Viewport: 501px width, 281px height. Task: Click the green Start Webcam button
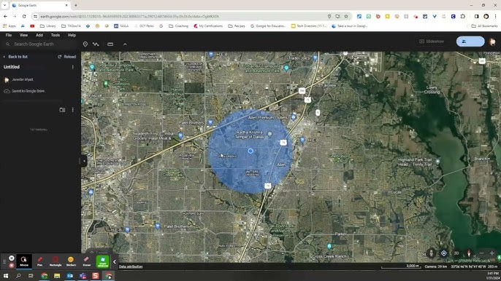point(103,261)
